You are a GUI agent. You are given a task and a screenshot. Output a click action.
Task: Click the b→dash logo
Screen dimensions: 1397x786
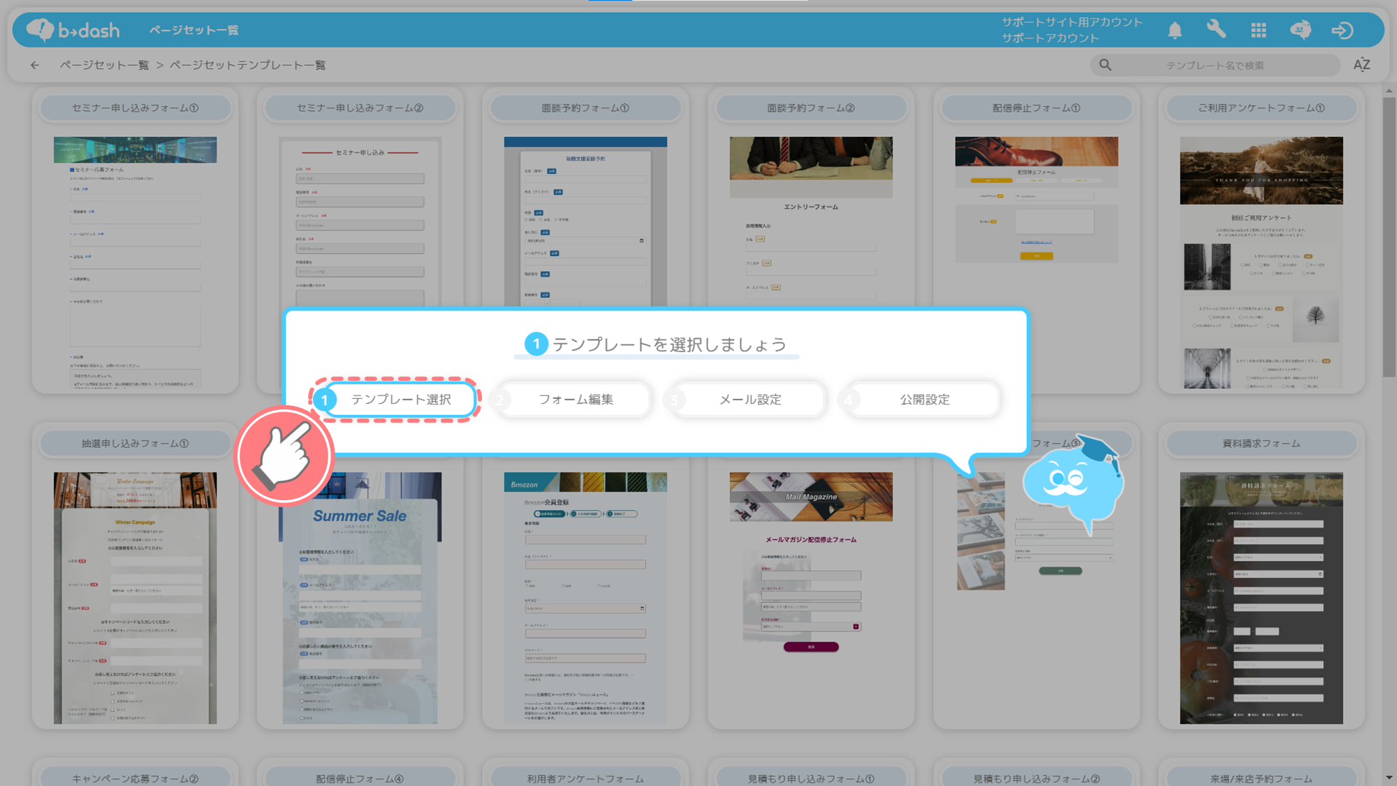click(x=73, y=30)
